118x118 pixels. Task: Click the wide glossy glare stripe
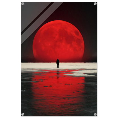click(42, 23)
